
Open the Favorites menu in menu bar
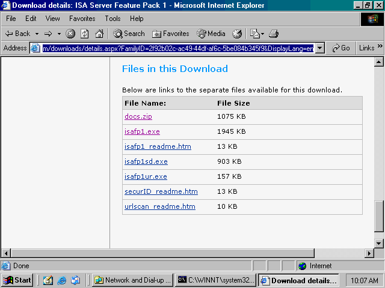pyautogui.click(x=82, y=19)
